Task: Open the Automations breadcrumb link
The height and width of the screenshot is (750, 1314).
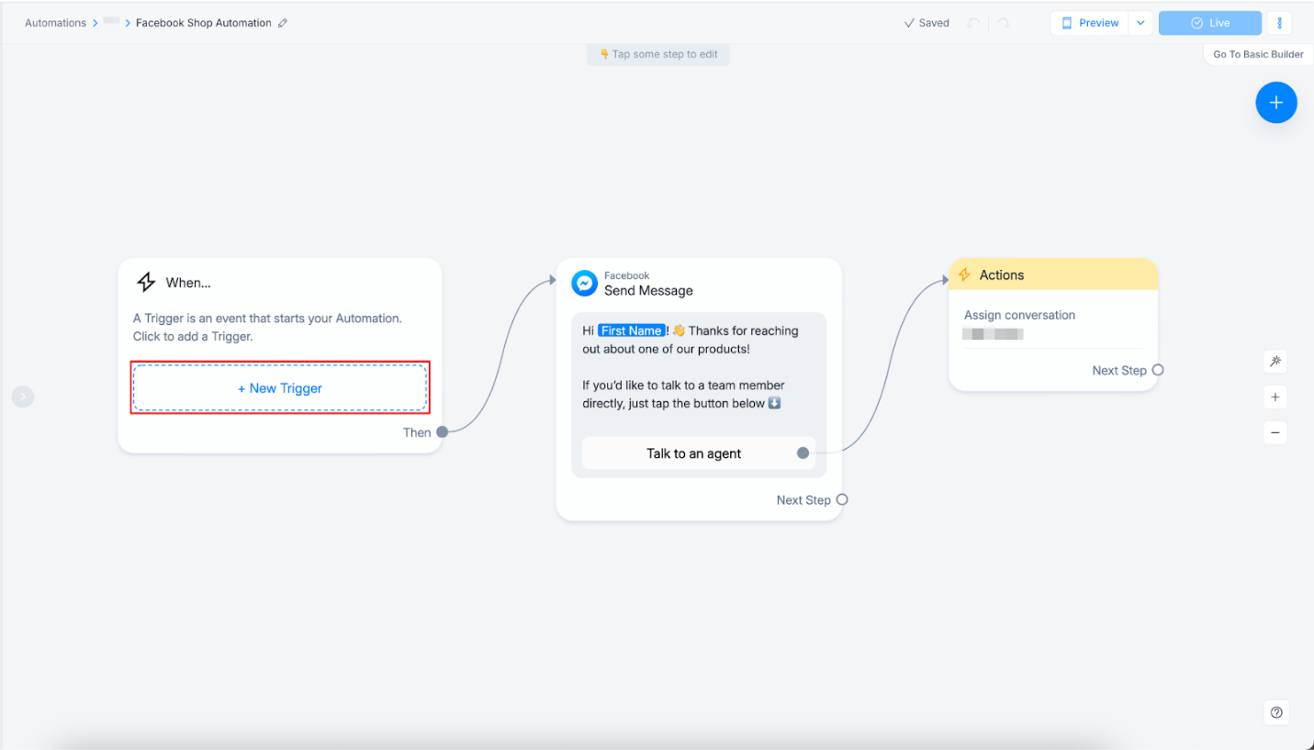Action: (55, 22)
